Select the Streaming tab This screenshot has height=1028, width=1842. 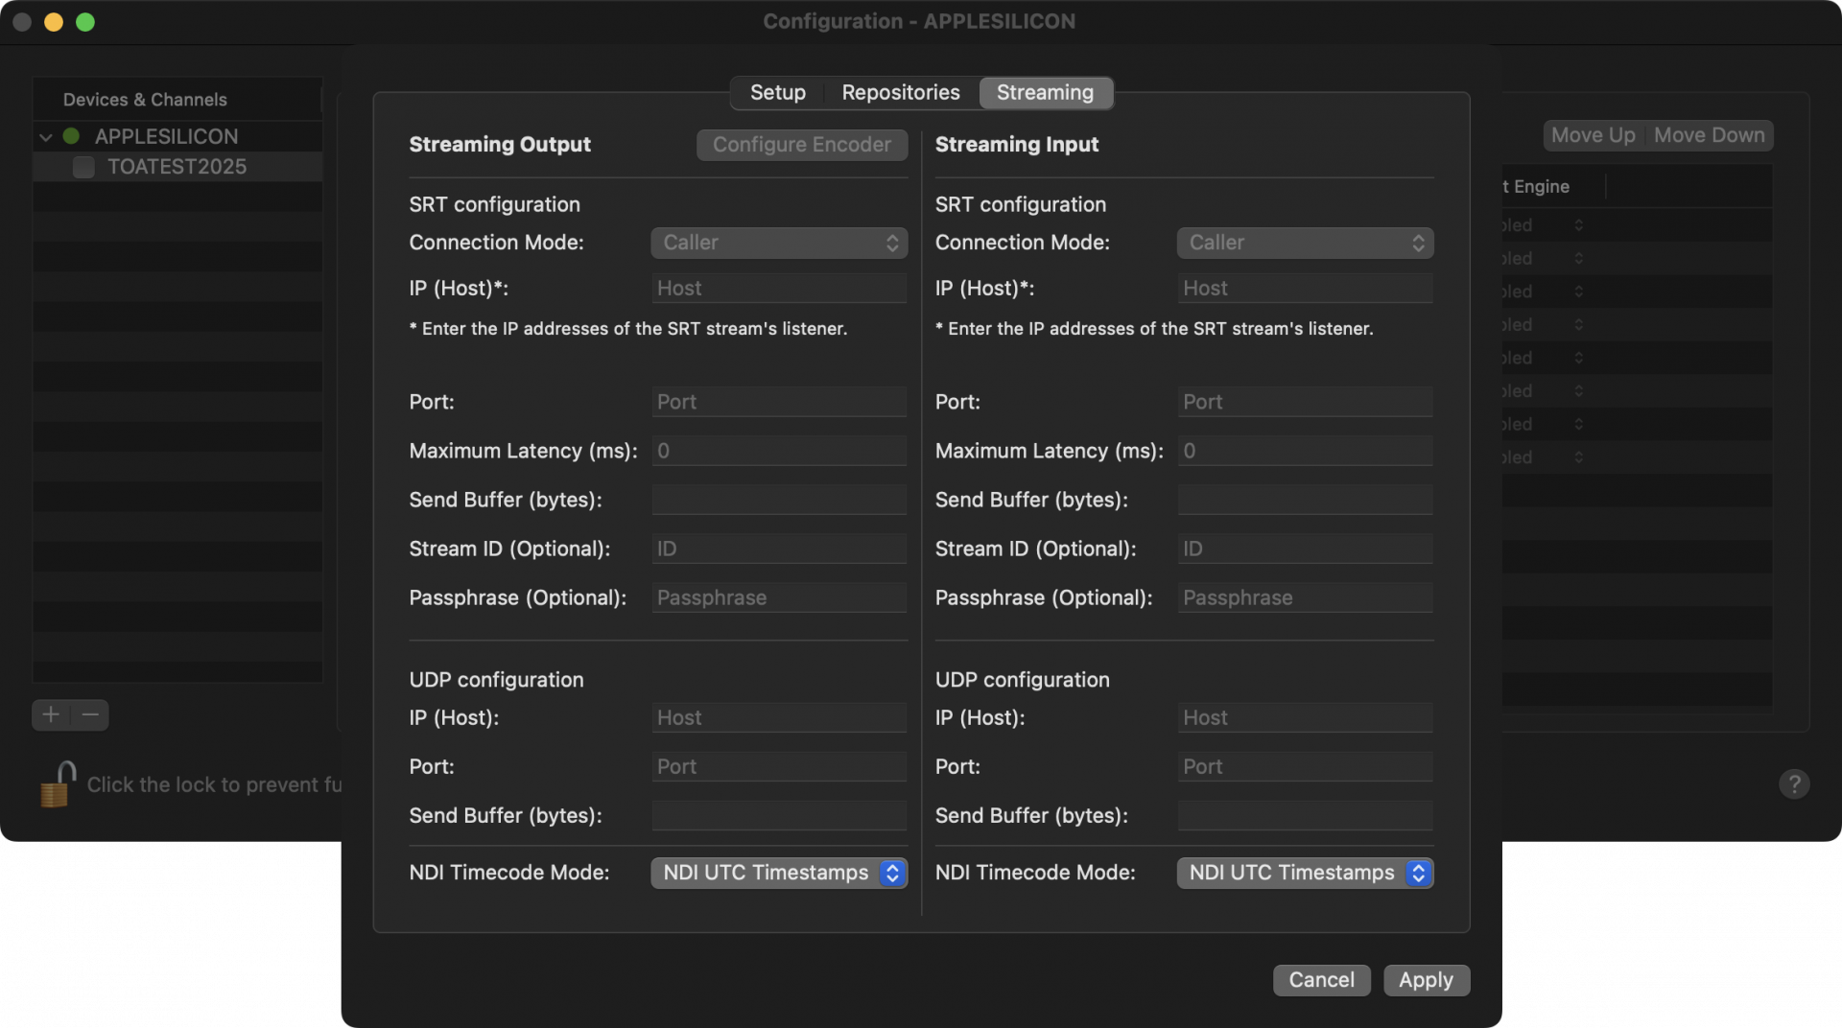coord(1044,92)
